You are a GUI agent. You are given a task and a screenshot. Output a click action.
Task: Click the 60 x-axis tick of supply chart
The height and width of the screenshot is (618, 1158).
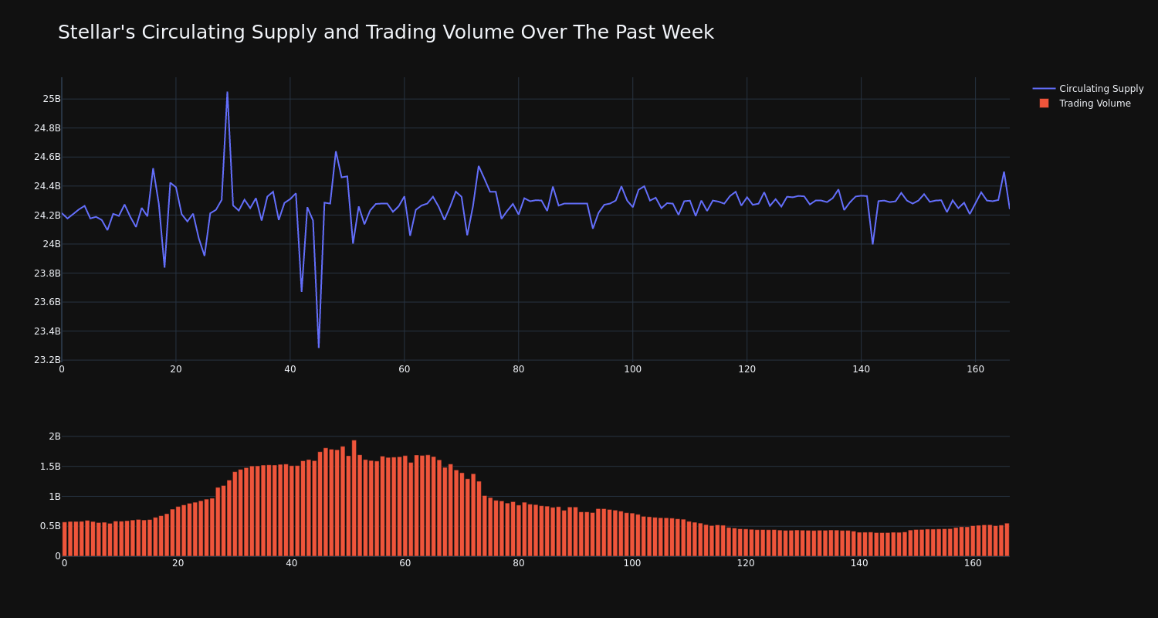pos(405,369)
